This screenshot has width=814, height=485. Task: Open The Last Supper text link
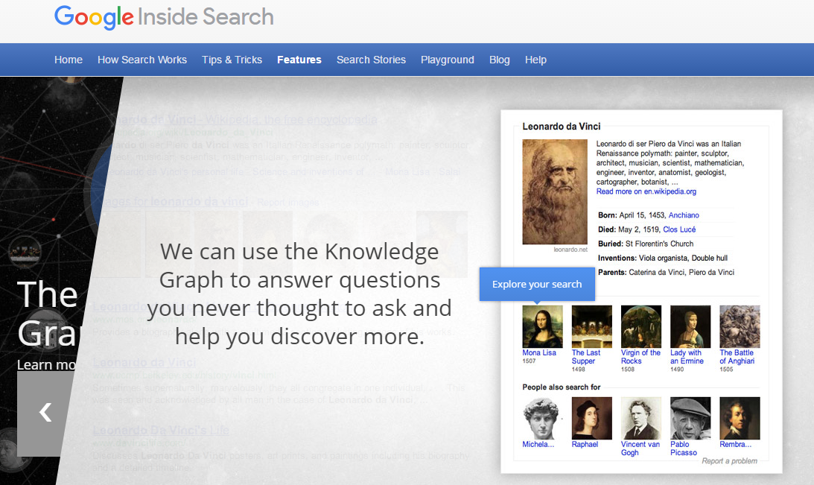click(x=586, y=357)
